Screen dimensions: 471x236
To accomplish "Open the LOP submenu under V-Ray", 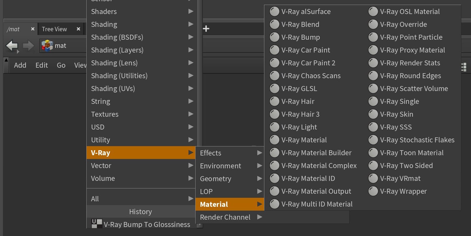I will point(230,191).
